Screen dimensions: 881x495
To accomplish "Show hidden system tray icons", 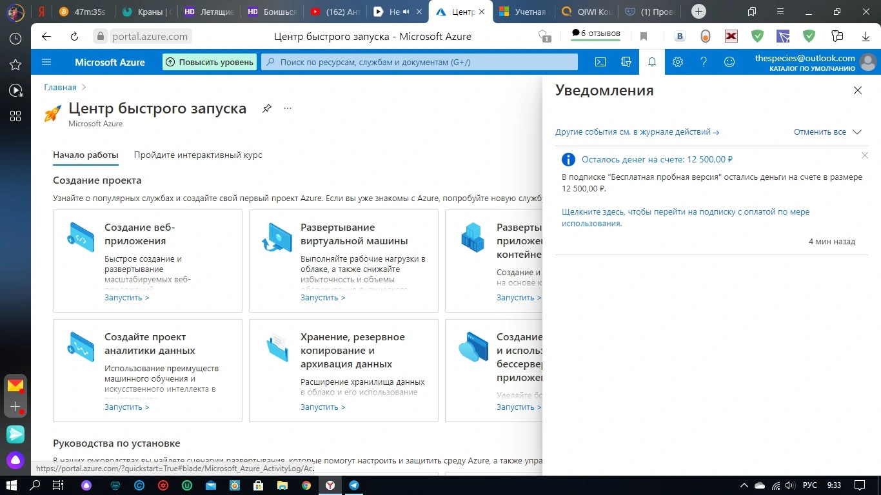I will tap(744, 485).
